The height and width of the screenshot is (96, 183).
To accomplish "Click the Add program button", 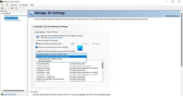I will [x=72, y=44].
